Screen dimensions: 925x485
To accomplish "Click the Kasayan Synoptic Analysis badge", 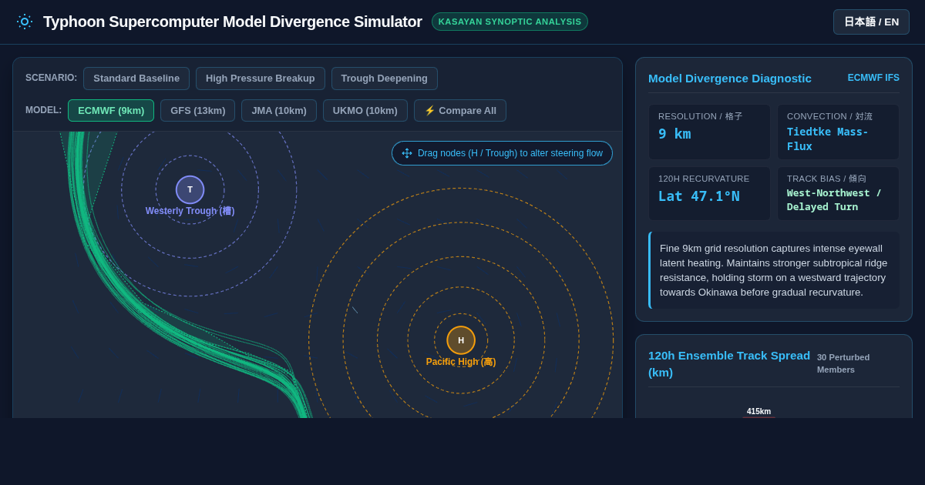I will point(510,22).
